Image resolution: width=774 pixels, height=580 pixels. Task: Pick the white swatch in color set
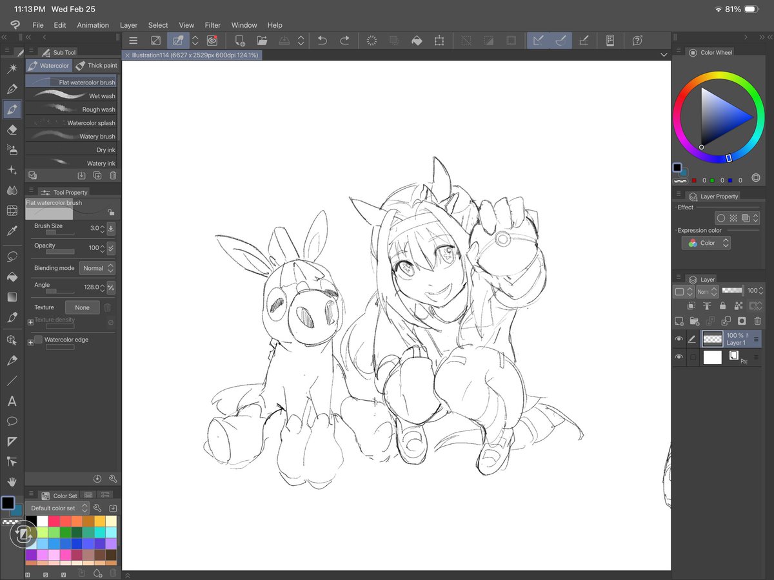pos(43,521)
